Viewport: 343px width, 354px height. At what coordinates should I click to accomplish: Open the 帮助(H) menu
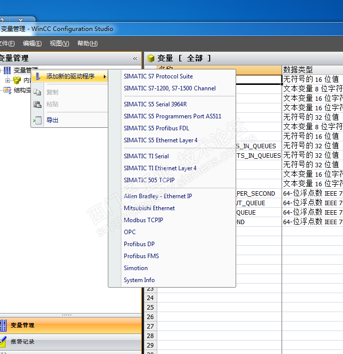pos(87,43)
